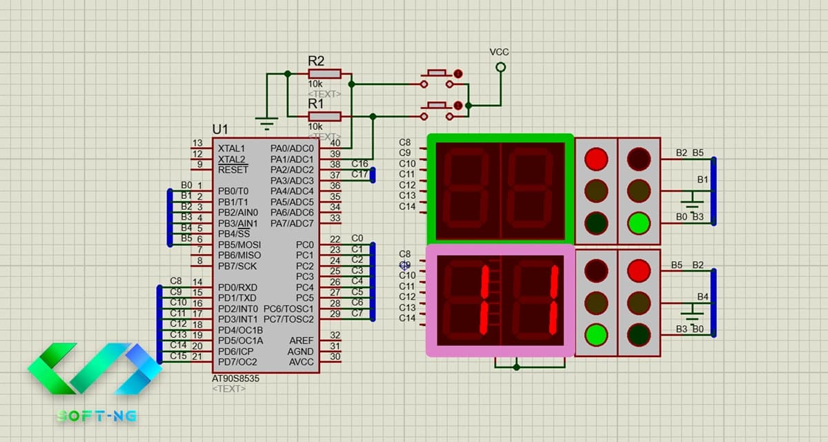828x442 pixels.
Task: Click the lit red lamp beside green-bordered display
Action: point(595,159)
